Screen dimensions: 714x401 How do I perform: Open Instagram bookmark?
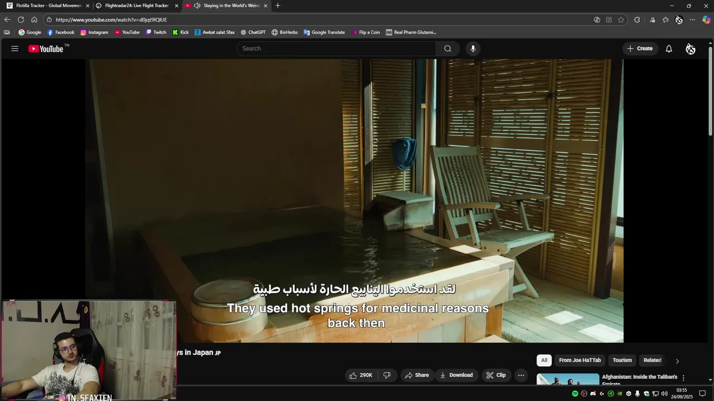[94, 32]
